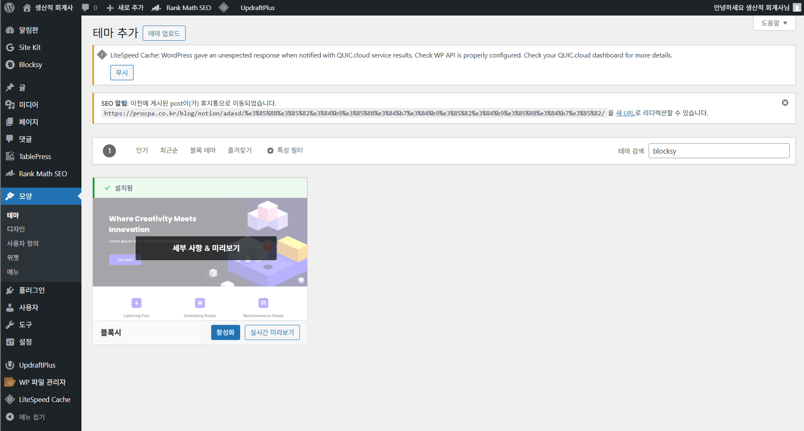The height and width of the screenshot is (431, 804).
Task: Switch to the 블록 테마 tab
Action: pos(203,151)
